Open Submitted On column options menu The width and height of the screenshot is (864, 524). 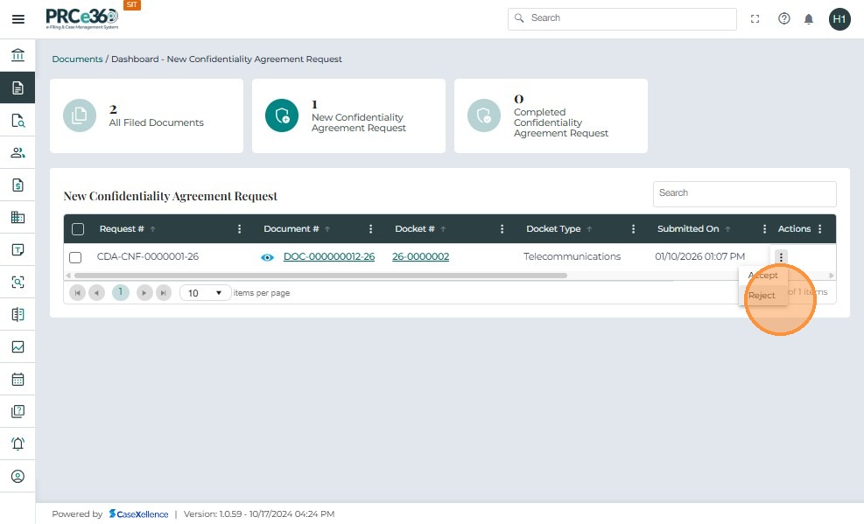click(764, 229)
